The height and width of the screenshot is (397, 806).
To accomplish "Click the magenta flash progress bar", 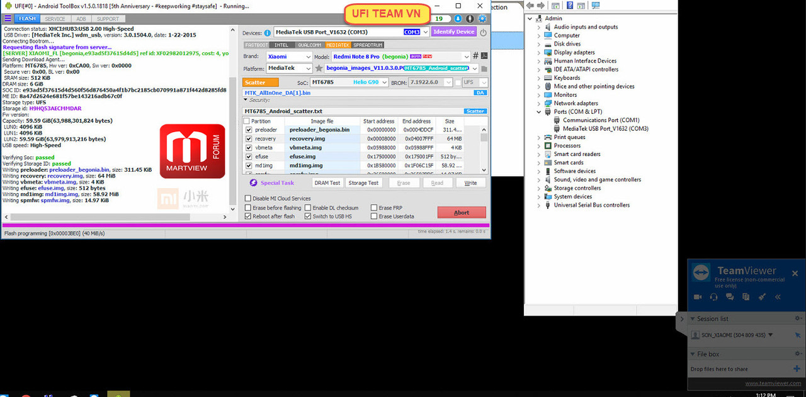I will click(245, 225).
